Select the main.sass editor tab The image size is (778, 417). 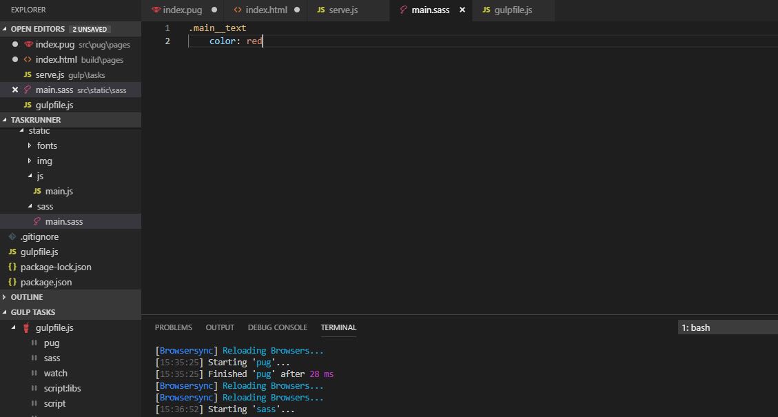coord(431,10)
